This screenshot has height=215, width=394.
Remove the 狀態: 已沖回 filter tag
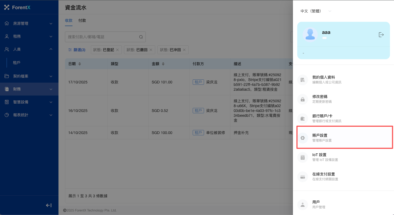click(184, 50)
